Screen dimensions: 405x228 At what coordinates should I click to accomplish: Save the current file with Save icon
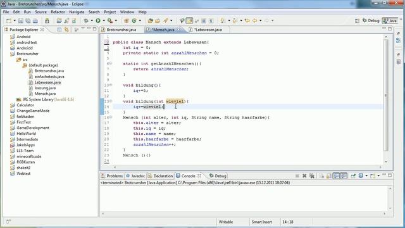pos(21,21)
